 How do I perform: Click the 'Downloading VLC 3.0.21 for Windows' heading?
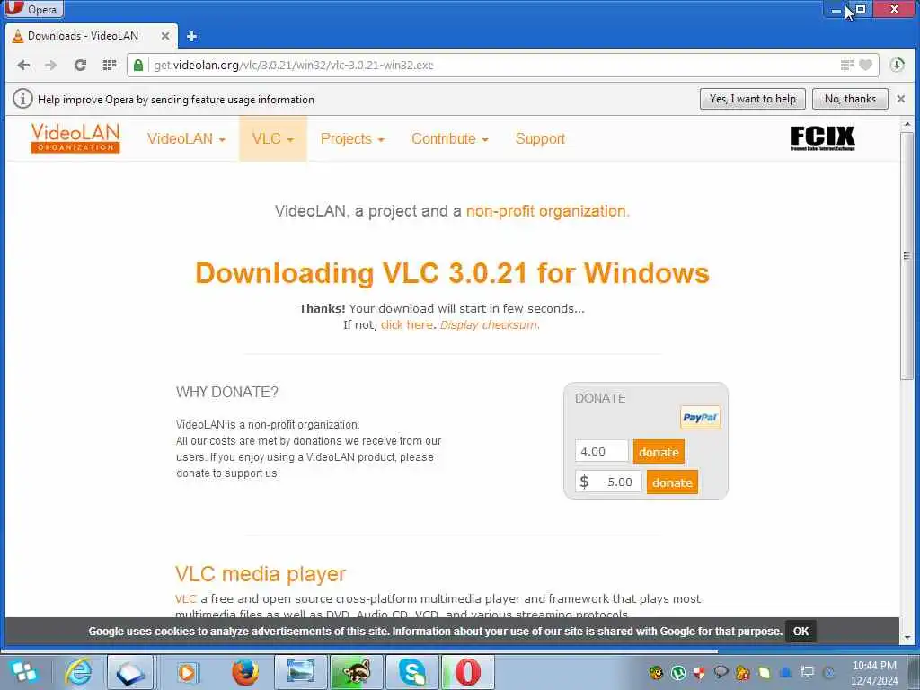(453, 273)
